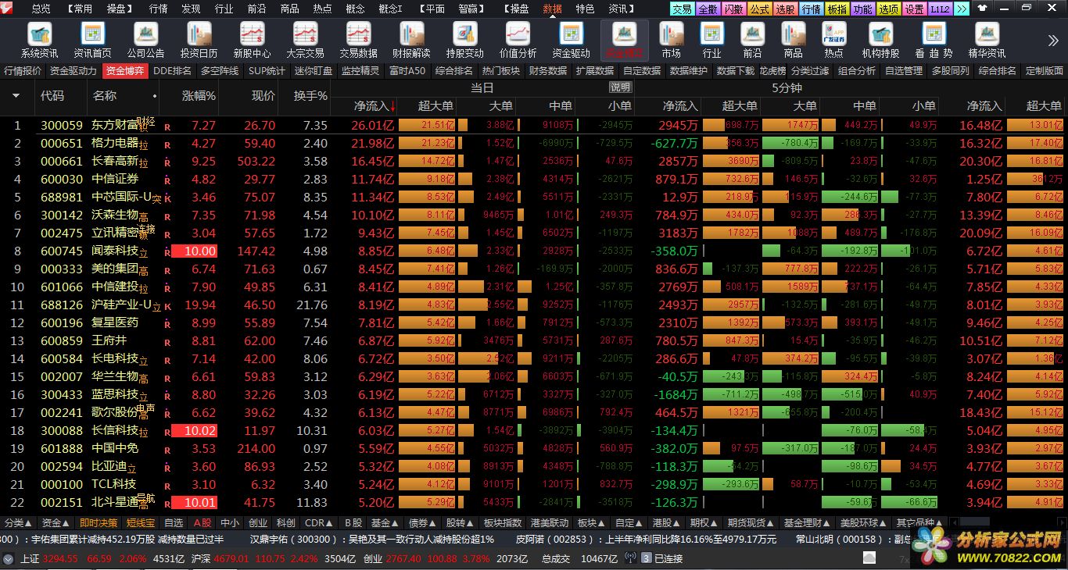Open the 系统资讯 toolbar icon
Viewport: 1068px width, 570px height.
pyautogui.click(x=40, y=40)
